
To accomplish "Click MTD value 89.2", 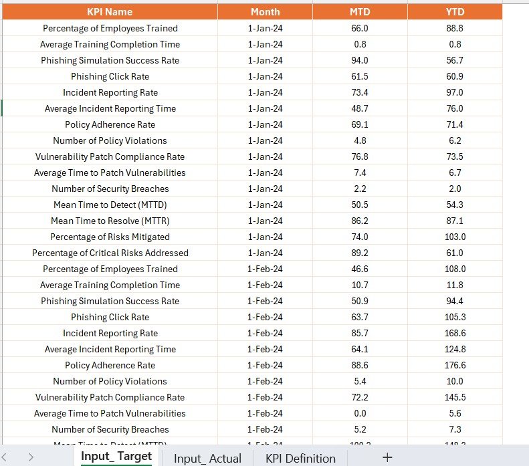I will pyautogui.click(x=360, y=253).
